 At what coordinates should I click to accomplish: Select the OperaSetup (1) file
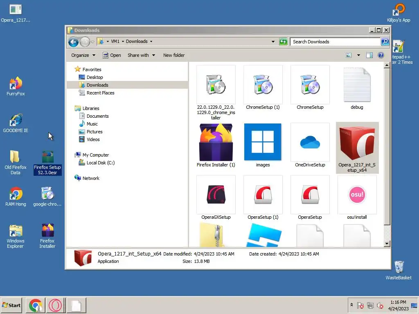[263, 197]
